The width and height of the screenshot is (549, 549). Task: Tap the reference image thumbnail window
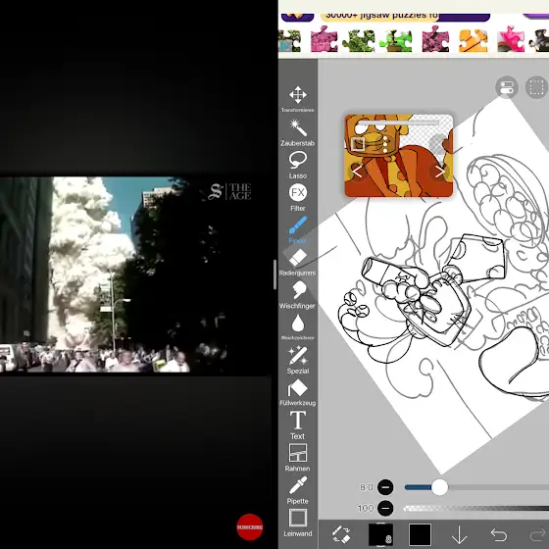(398, 156)
